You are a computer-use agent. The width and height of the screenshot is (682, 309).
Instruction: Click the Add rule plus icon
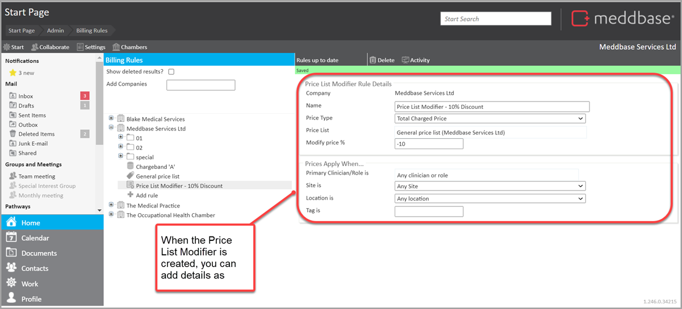click(130, 195)
